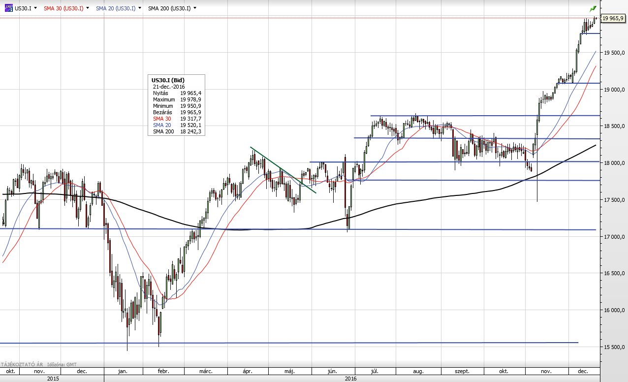Click the 'US30.I (Bid)' title in the info box

click(168, 80)
